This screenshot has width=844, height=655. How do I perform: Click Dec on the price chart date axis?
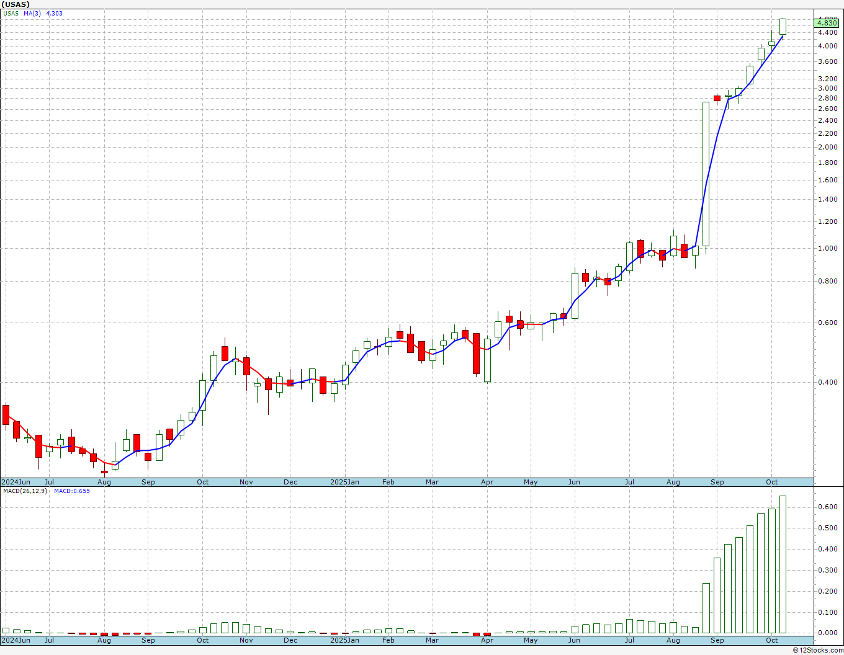(x=290, y=482)
